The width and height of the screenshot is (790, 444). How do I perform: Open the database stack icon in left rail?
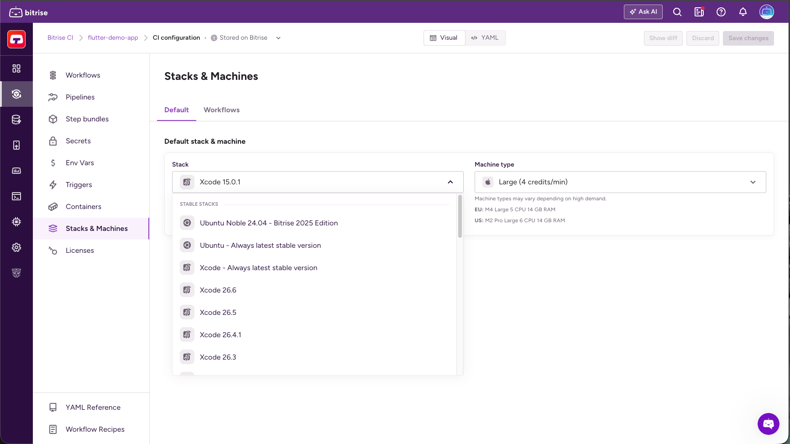16,120
